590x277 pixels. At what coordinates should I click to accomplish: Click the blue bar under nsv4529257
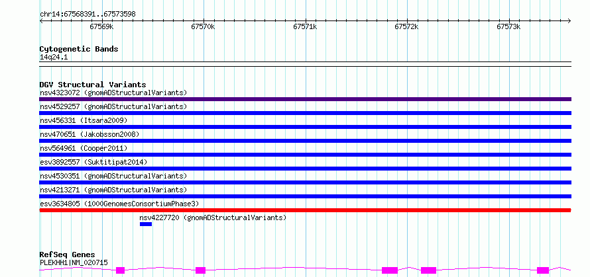(x=305, y=113)
